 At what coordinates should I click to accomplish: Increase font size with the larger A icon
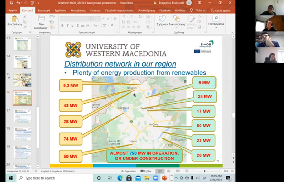103,19
